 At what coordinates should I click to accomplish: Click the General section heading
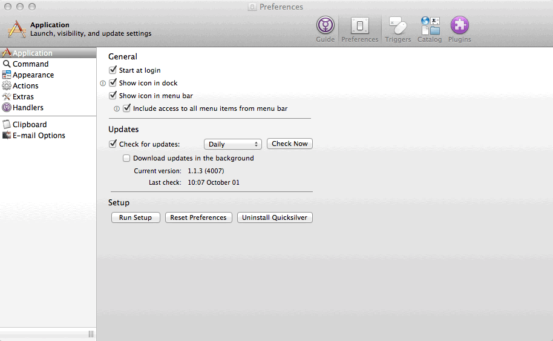pos(123,56)
